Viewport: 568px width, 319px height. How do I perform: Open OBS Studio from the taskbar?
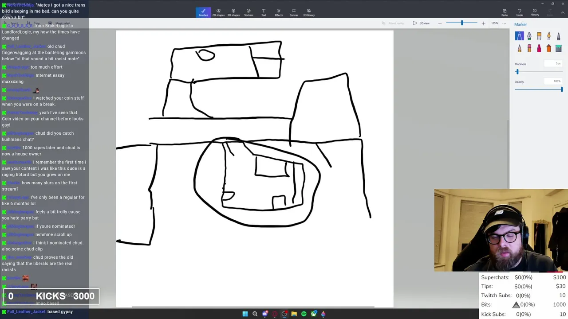point(284,314)
